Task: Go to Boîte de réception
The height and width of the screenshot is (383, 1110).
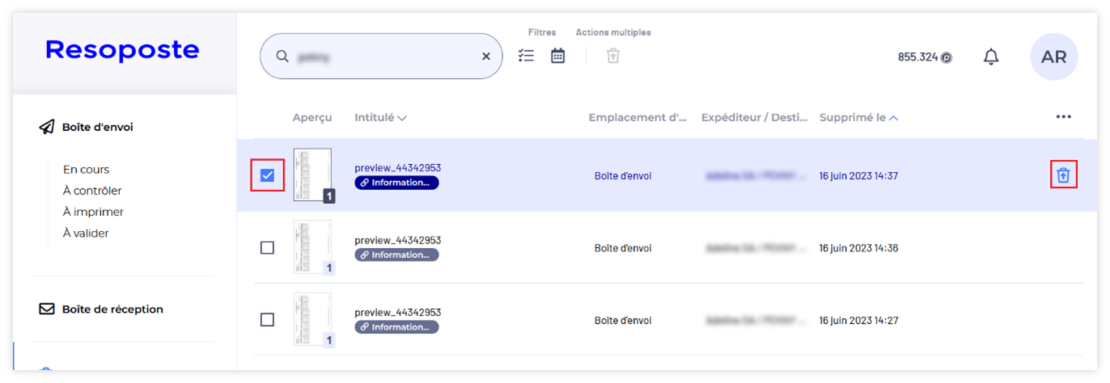Action: [112, 309]
